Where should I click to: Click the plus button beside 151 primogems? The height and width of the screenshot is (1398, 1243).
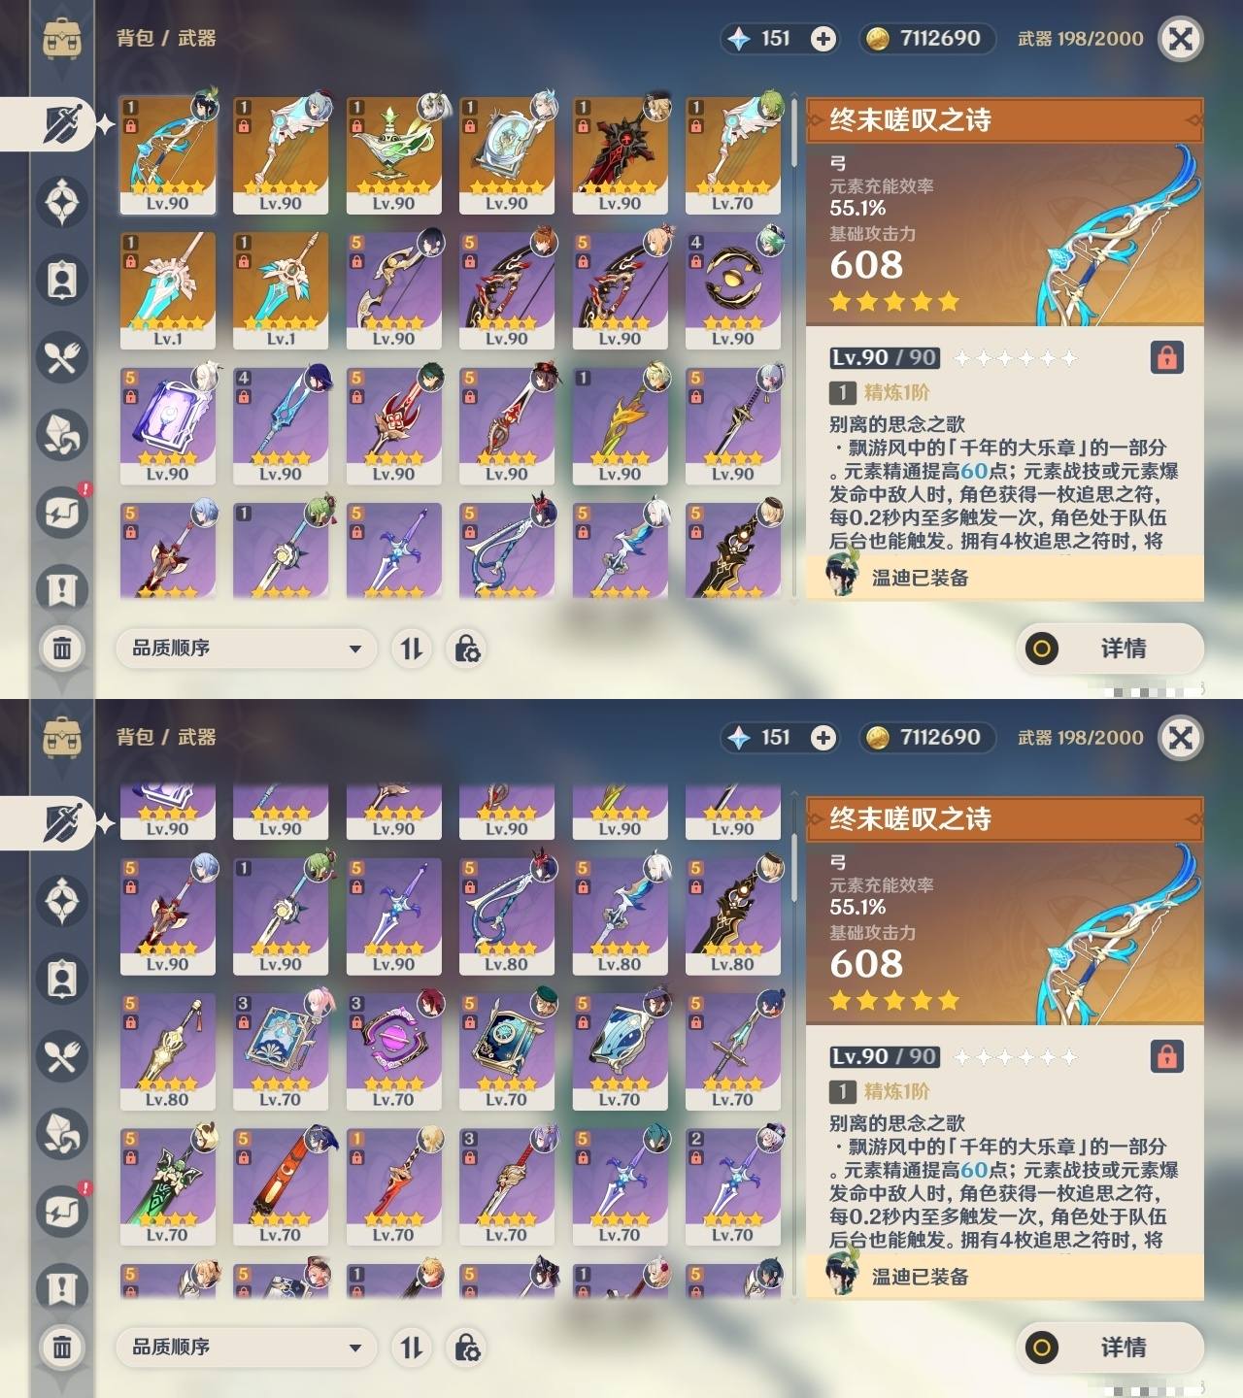pyautogui.click(x=823, y=39)
